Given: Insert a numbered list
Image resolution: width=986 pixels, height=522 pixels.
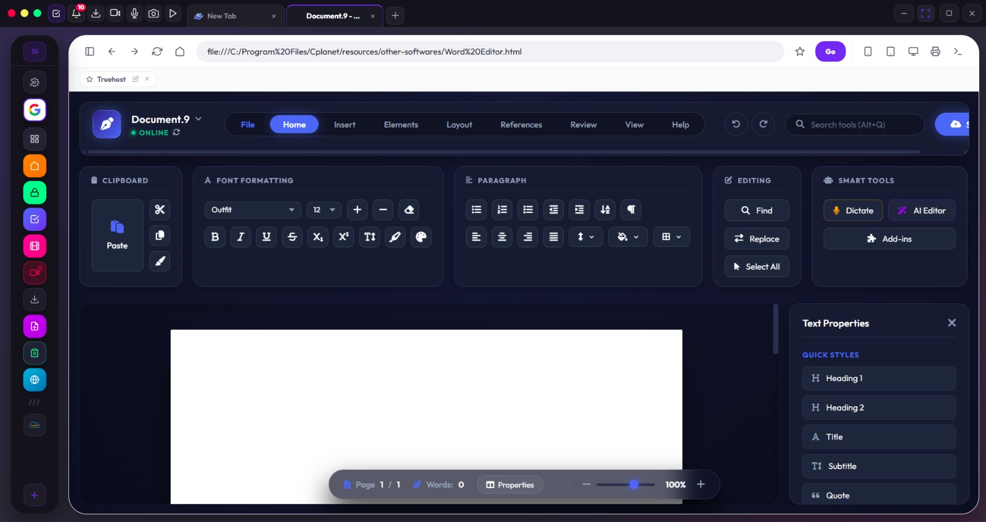Looking at the screenshot, I should tap(502, 210).
